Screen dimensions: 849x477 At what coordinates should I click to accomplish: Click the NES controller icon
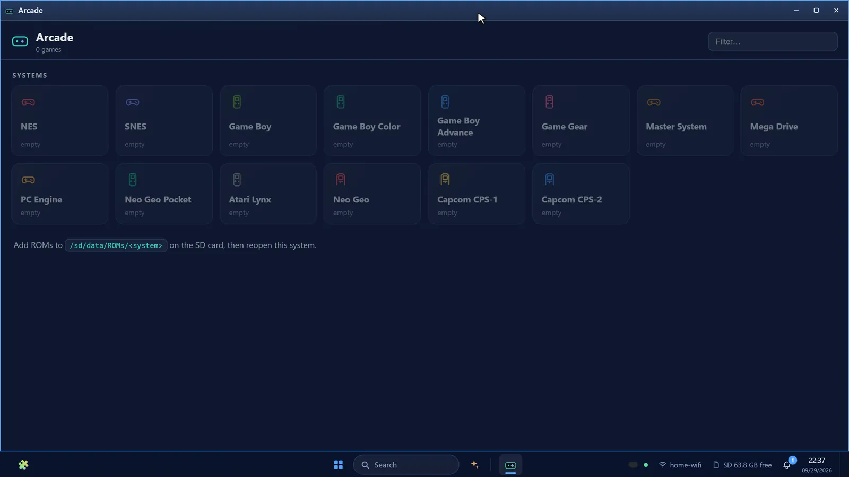[28, 102]
